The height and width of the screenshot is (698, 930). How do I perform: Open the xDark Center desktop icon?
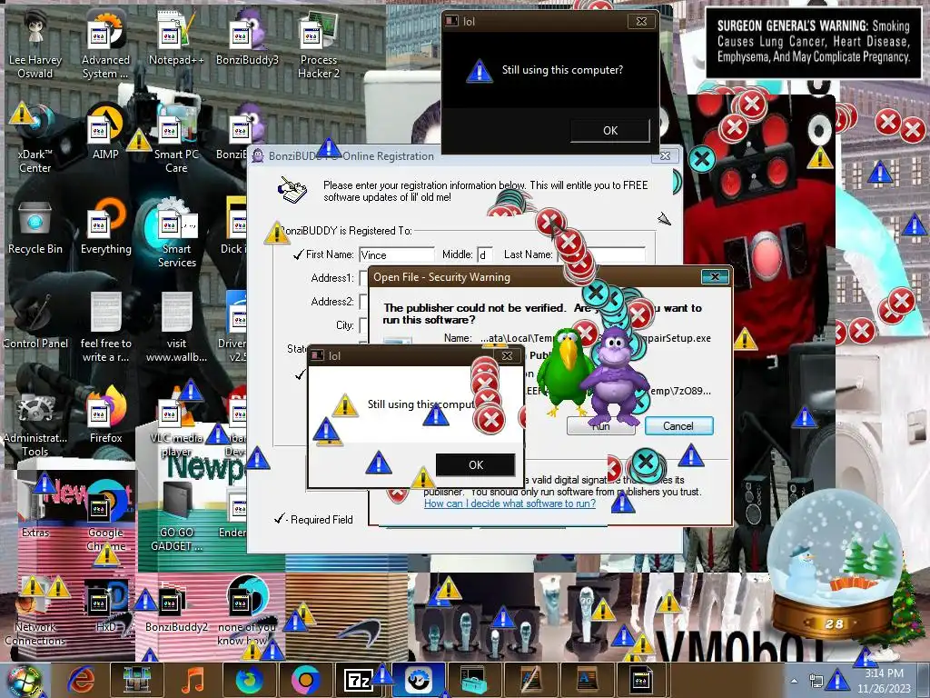click(x=35, y=139)
